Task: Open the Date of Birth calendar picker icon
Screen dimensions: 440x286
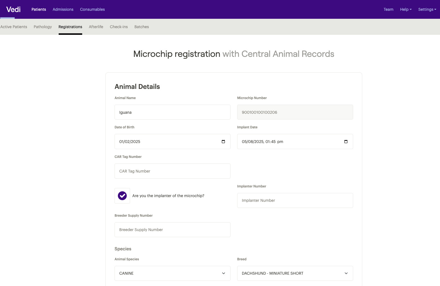Action: click(223, 142)
